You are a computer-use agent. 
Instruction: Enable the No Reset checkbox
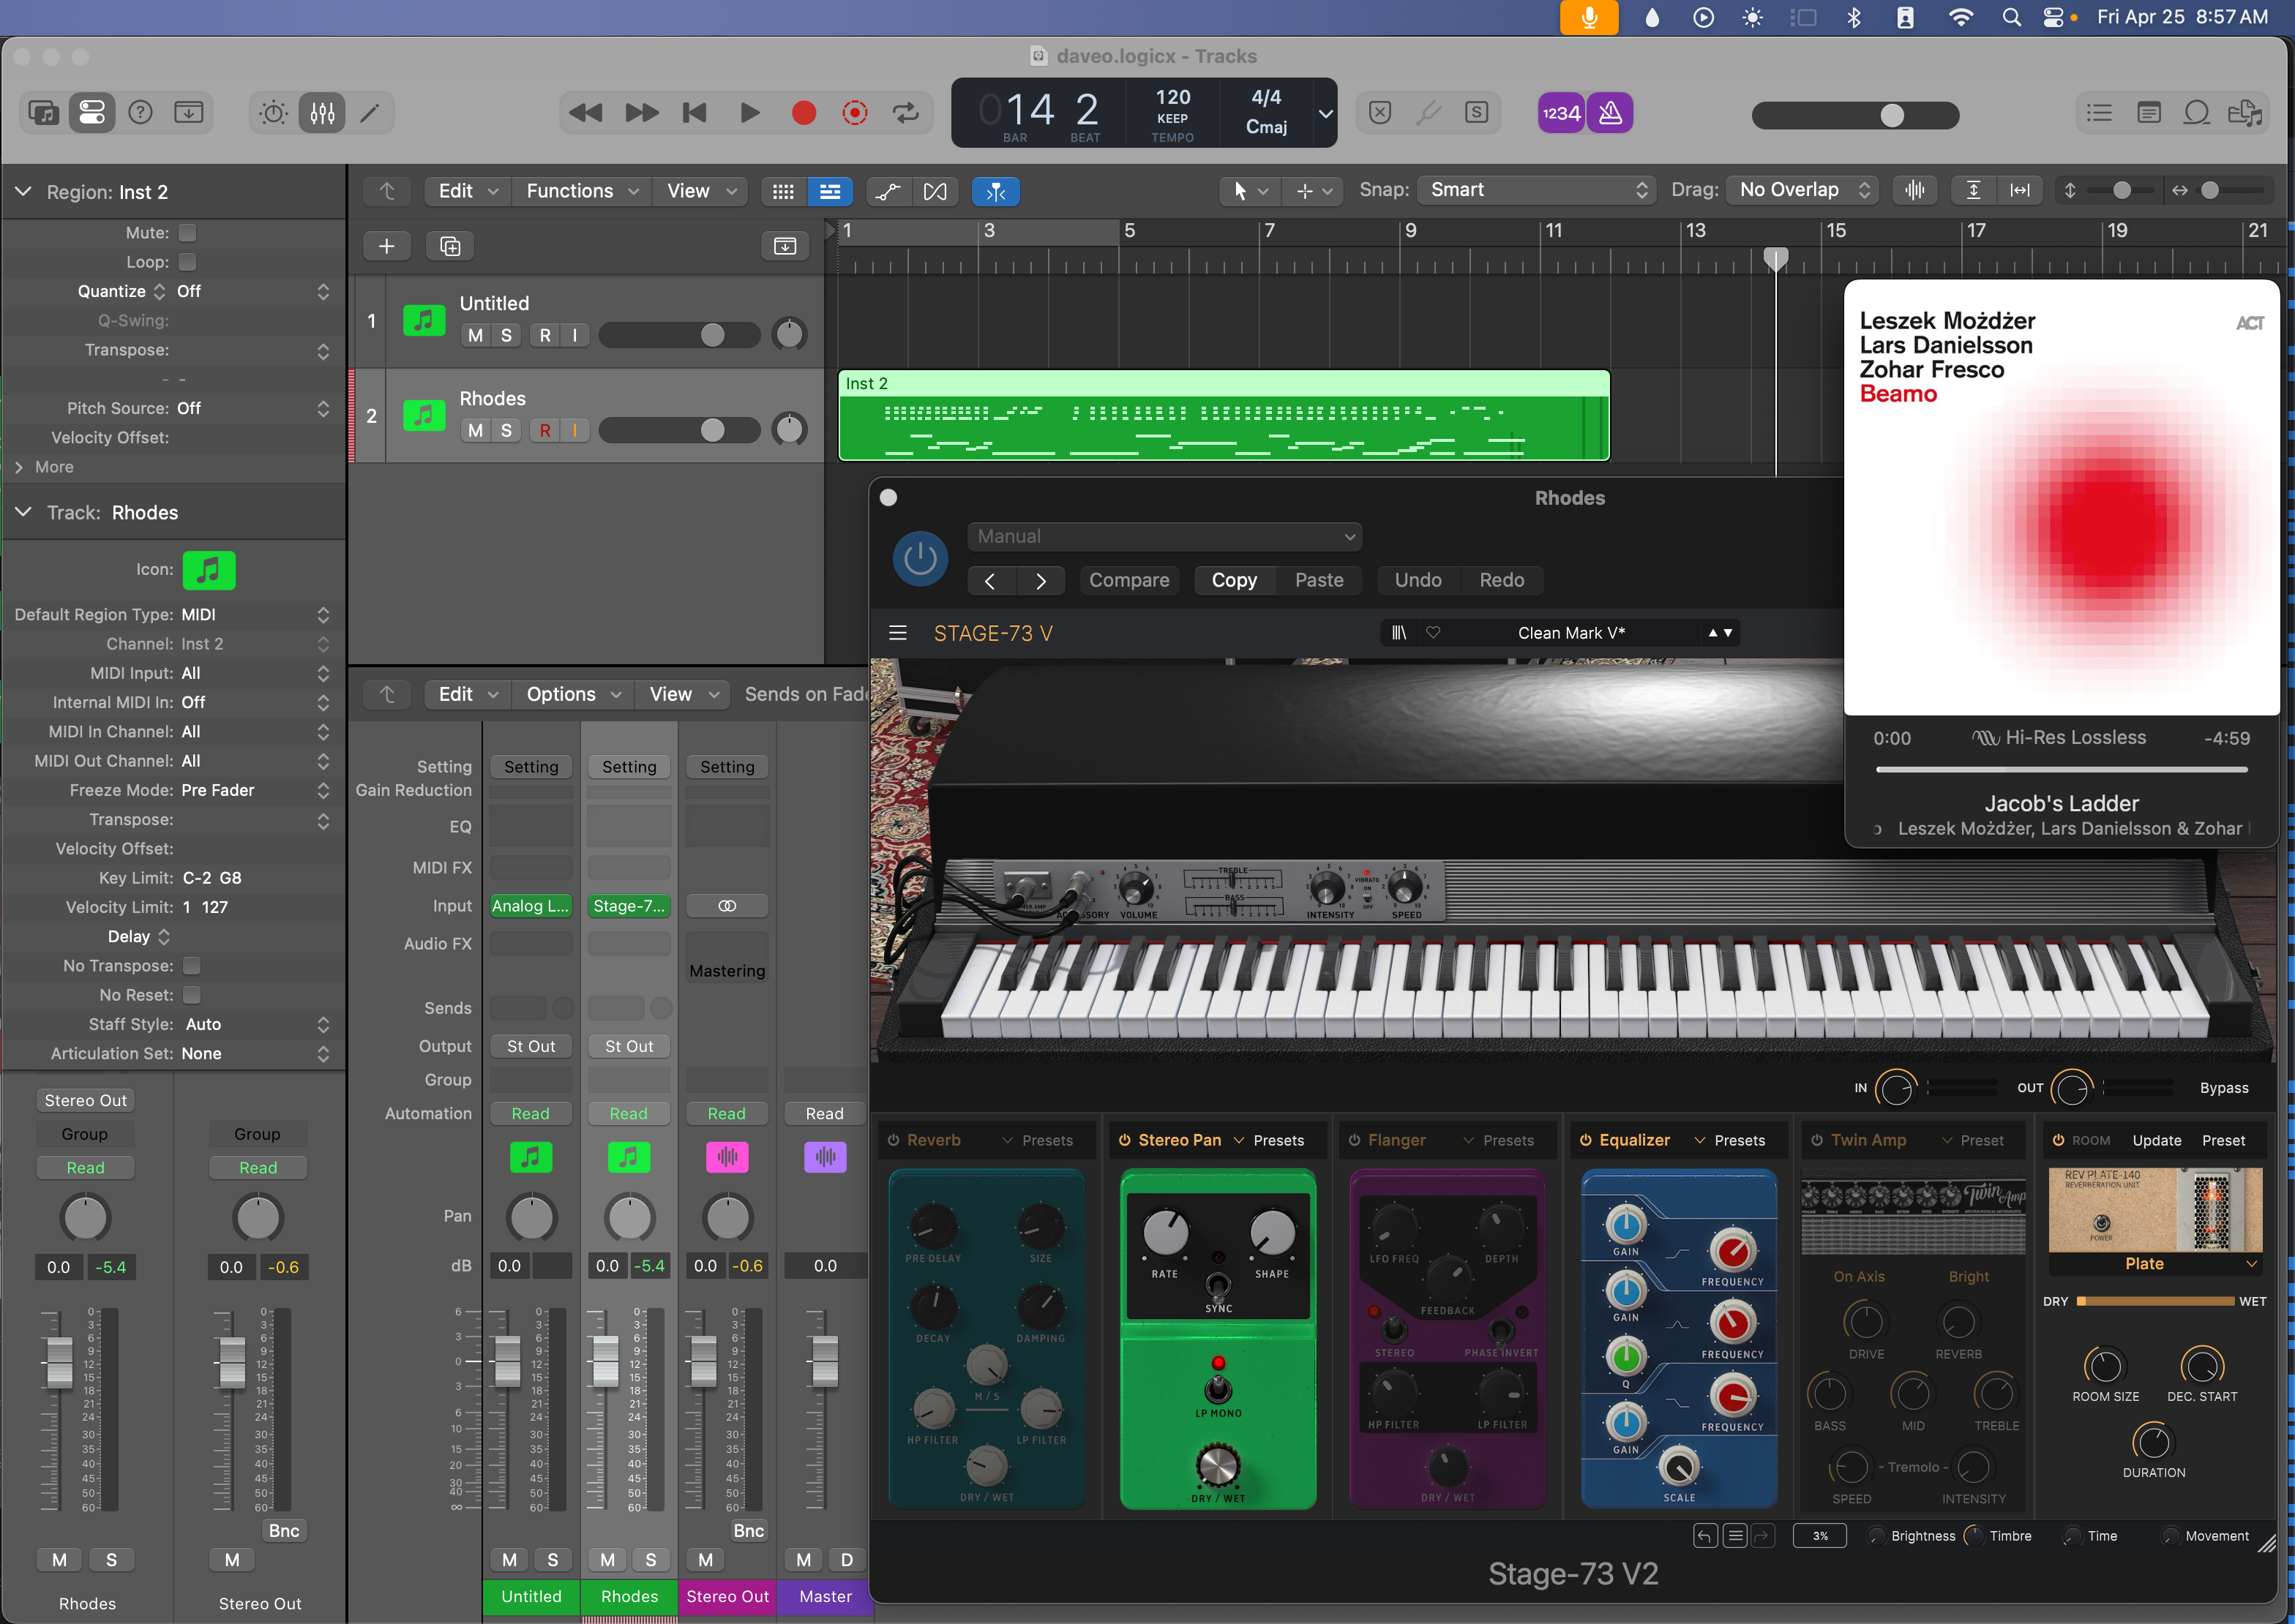click(x=192, y=995)
